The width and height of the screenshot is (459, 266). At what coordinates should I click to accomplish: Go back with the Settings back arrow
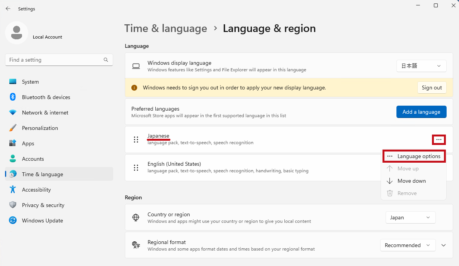click(8, 9)
